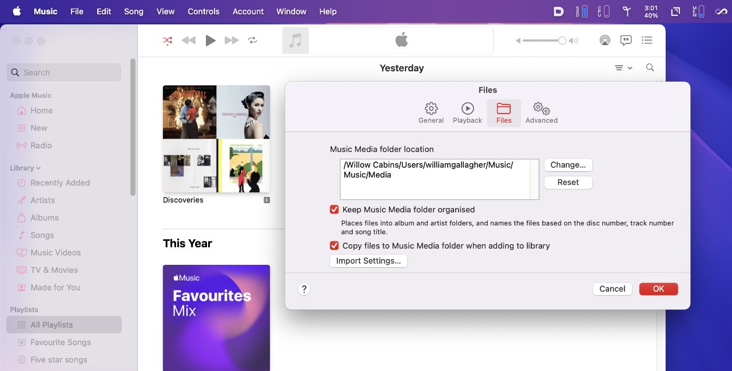Open the Account menu

click(x=248, y=11)
